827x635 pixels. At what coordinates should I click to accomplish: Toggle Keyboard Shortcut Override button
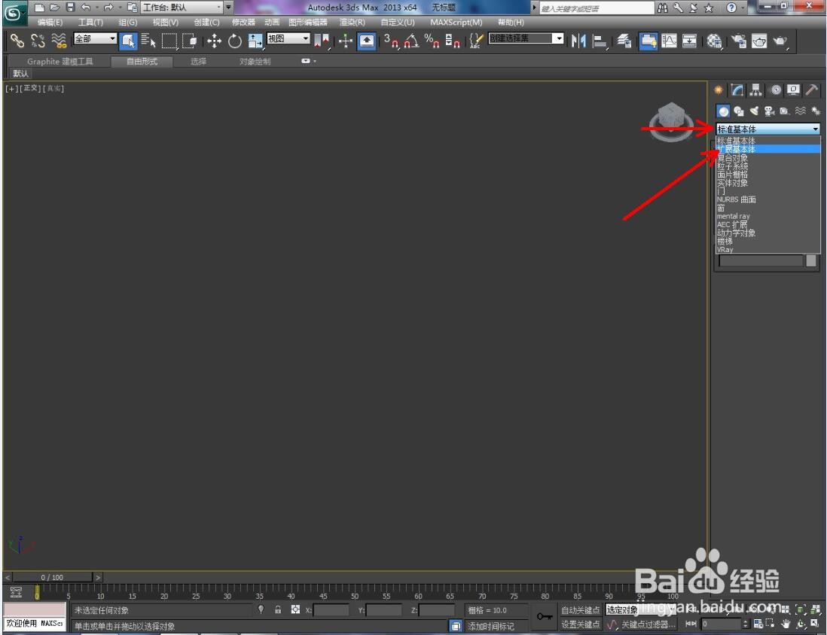point(367,41)
